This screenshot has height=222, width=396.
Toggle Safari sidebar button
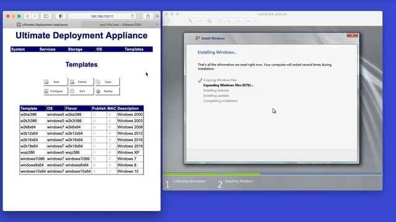(46, 16)
